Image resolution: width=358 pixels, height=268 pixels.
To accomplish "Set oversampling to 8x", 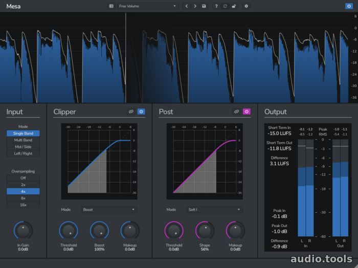I will pyautogui.click(x=23, y=198).
